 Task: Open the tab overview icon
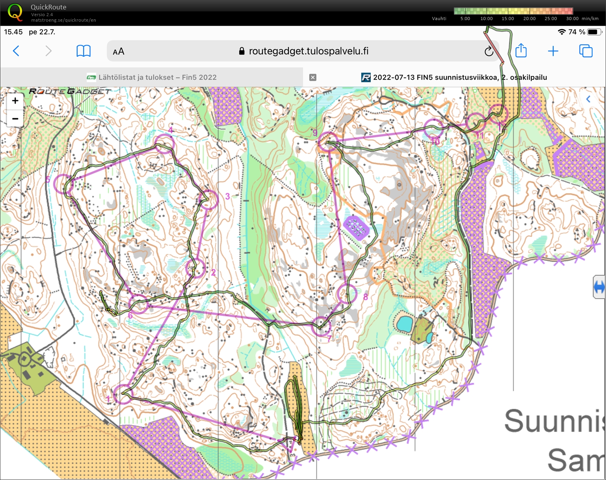tap(586, 51)
